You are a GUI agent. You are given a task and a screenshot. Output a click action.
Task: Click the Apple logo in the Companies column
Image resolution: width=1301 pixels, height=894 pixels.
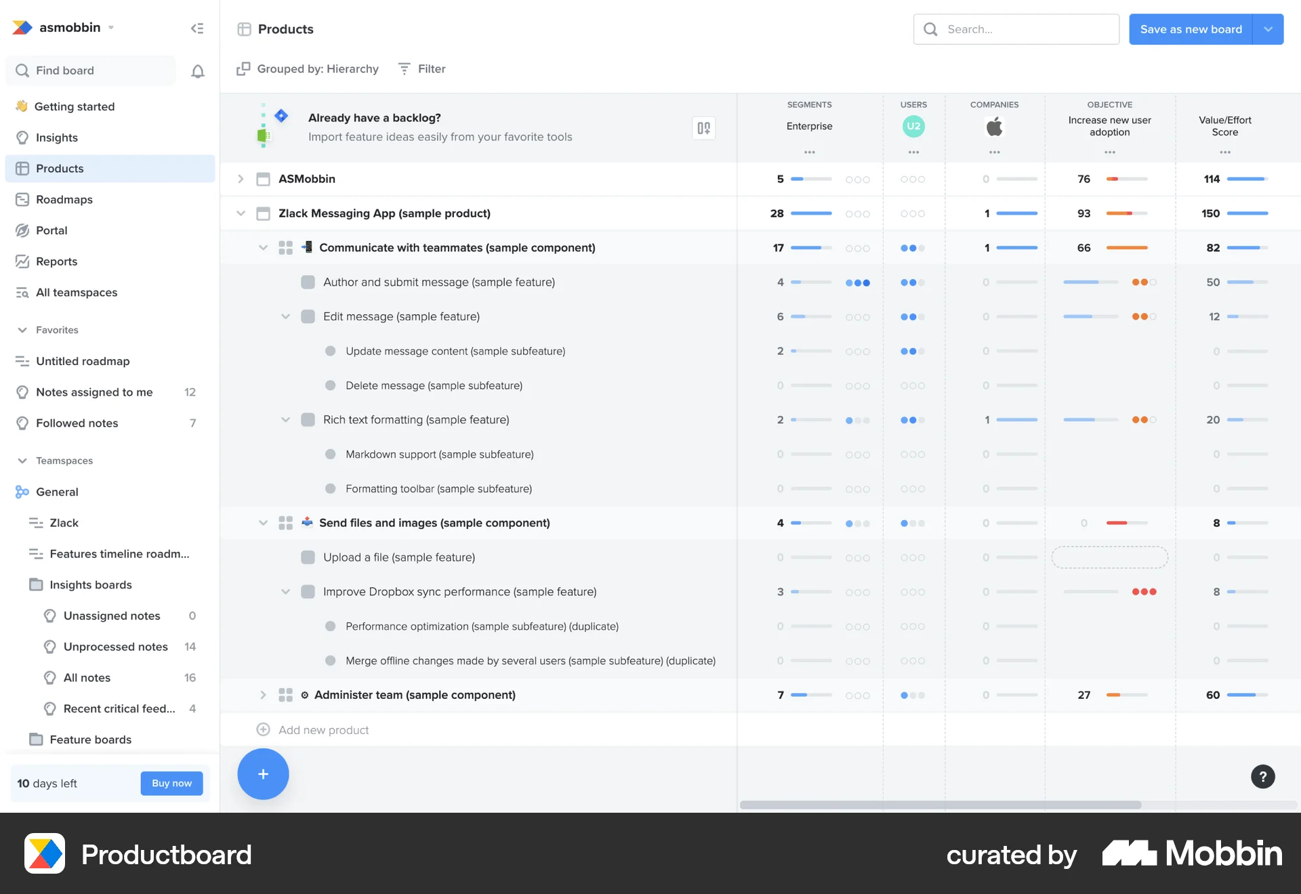pos(994,127)
